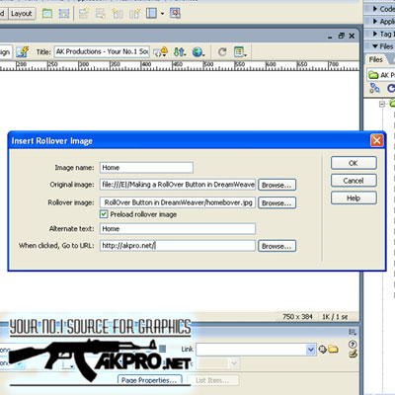Click the Page Properties button
395x395 pixels.
click(149, 380)
